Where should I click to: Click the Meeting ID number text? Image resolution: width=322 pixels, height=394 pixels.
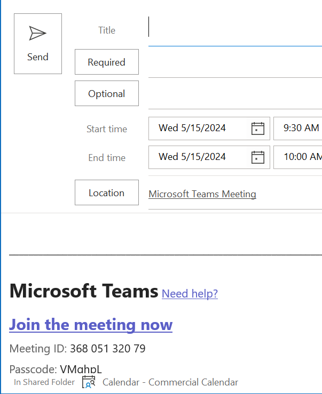tap(108, 349)
